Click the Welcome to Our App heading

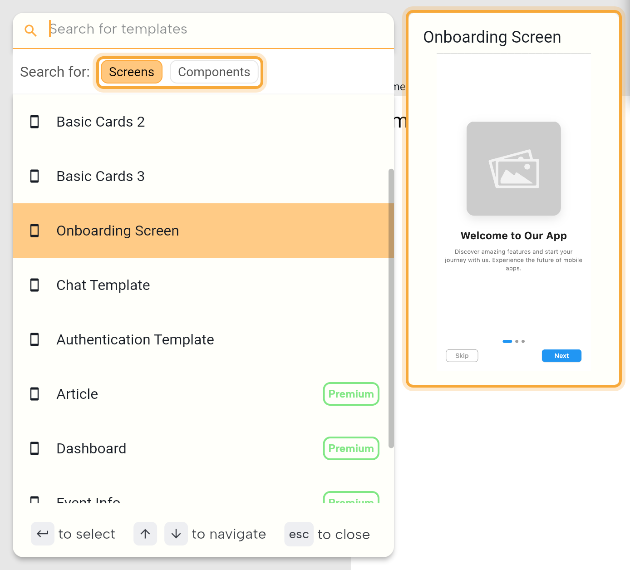514,236
